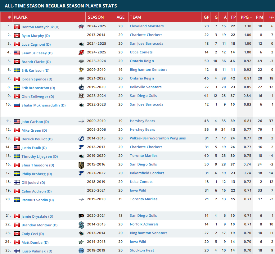Open Brandt Clarke player link
Viewport: 275px width, 254px height.
pyautogui.click(x=36, y=62)
